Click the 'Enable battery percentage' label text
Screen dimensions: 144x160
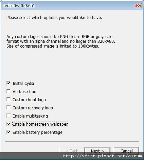[x=37, y=132]
